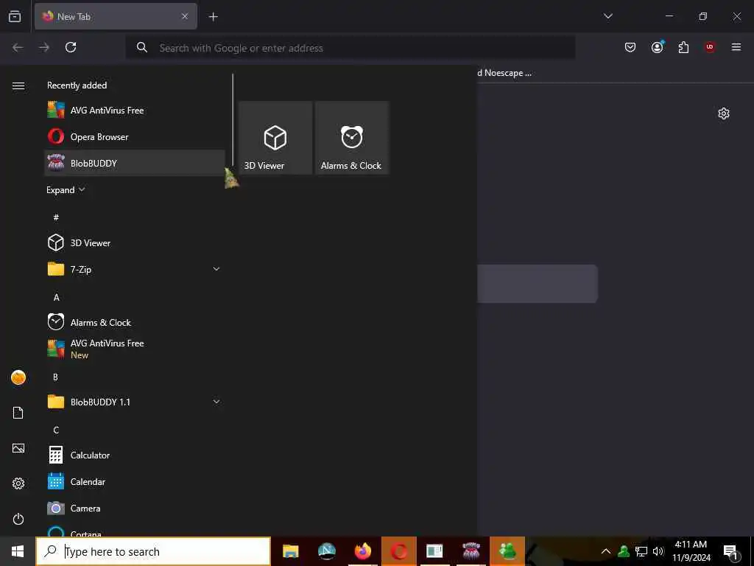Click the Firefox forward arrow

click(44, 47)
